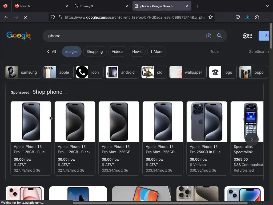Open iPhone 15 Pro 128GB Blue product image
Screen dimensions: 273x205
pos(31,122)
